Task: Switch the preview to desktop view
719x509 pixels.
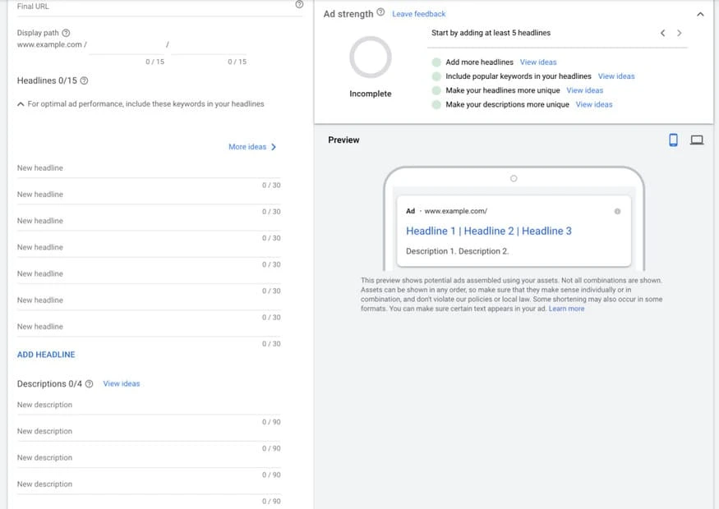Action: pyautogui.click(x=697, y=140)
